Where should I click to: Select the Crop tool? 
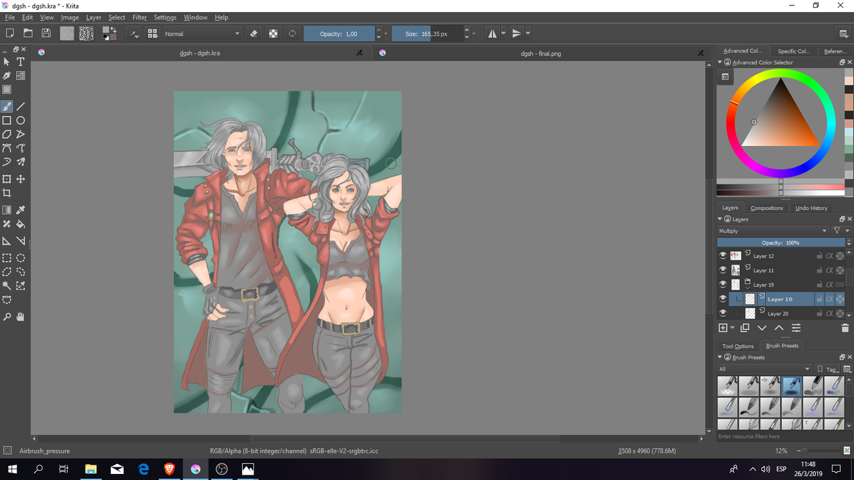pyautogui.click(x=7, y=193)
